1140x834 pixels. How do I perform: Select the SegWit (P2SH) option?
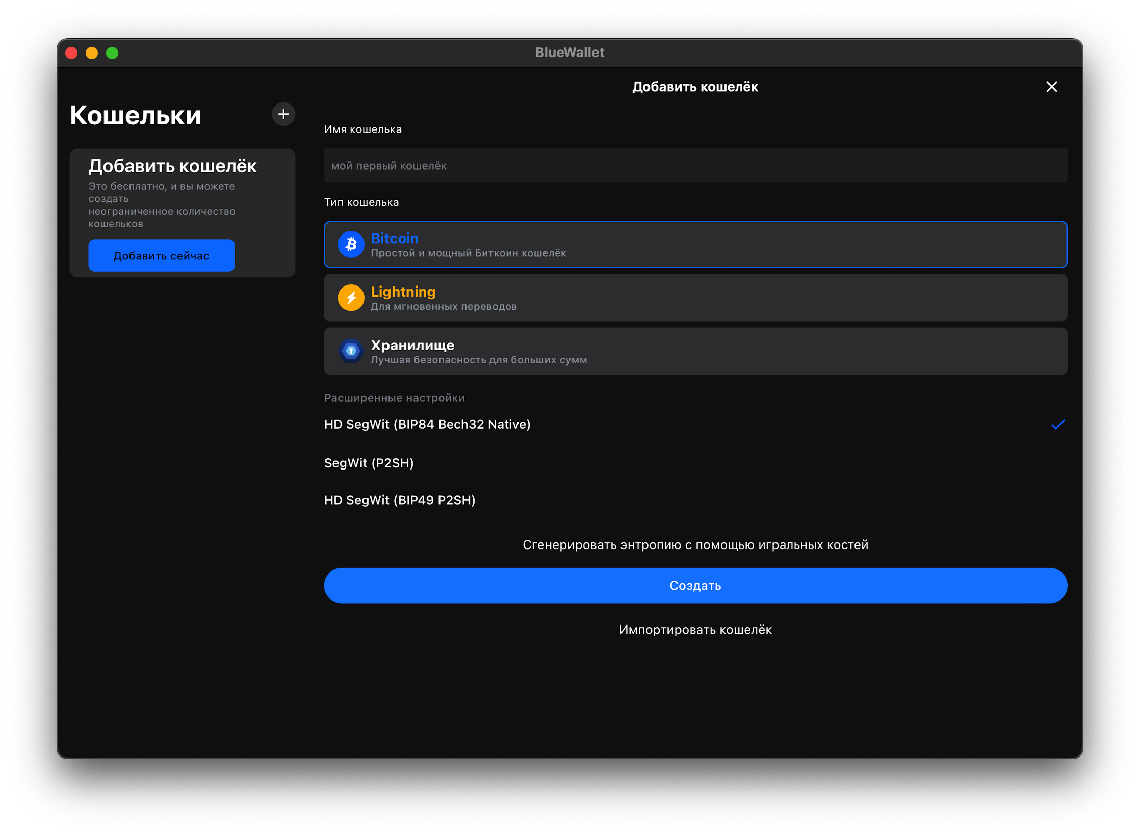369,463
